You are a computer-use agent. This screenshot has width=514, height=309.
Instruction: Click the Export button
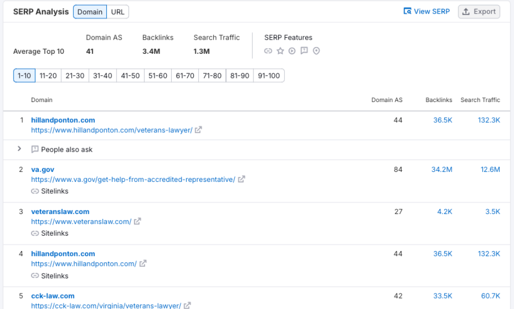pos(479,12)
